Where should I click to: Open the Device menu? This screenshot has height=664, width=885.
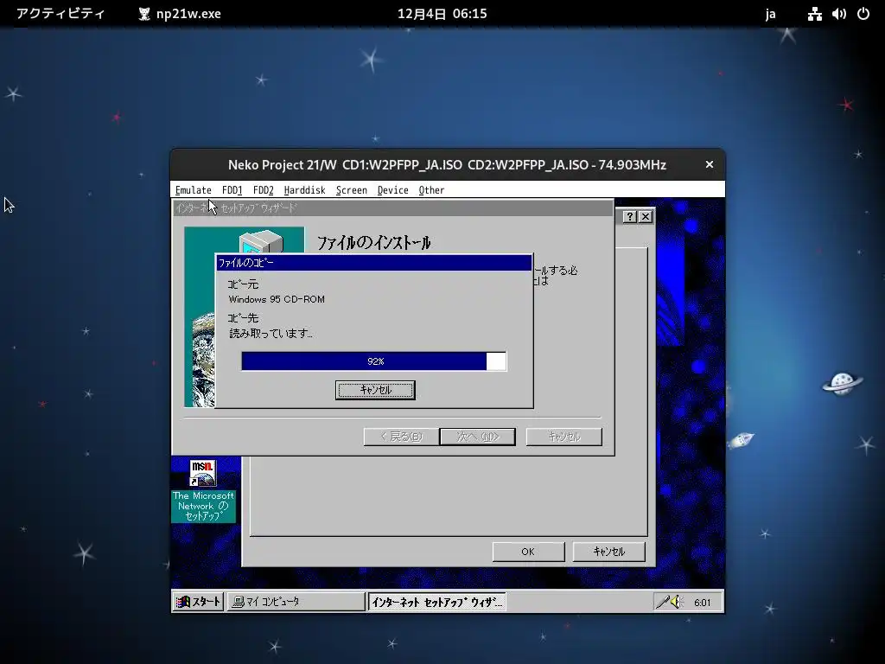click(393, 190)
